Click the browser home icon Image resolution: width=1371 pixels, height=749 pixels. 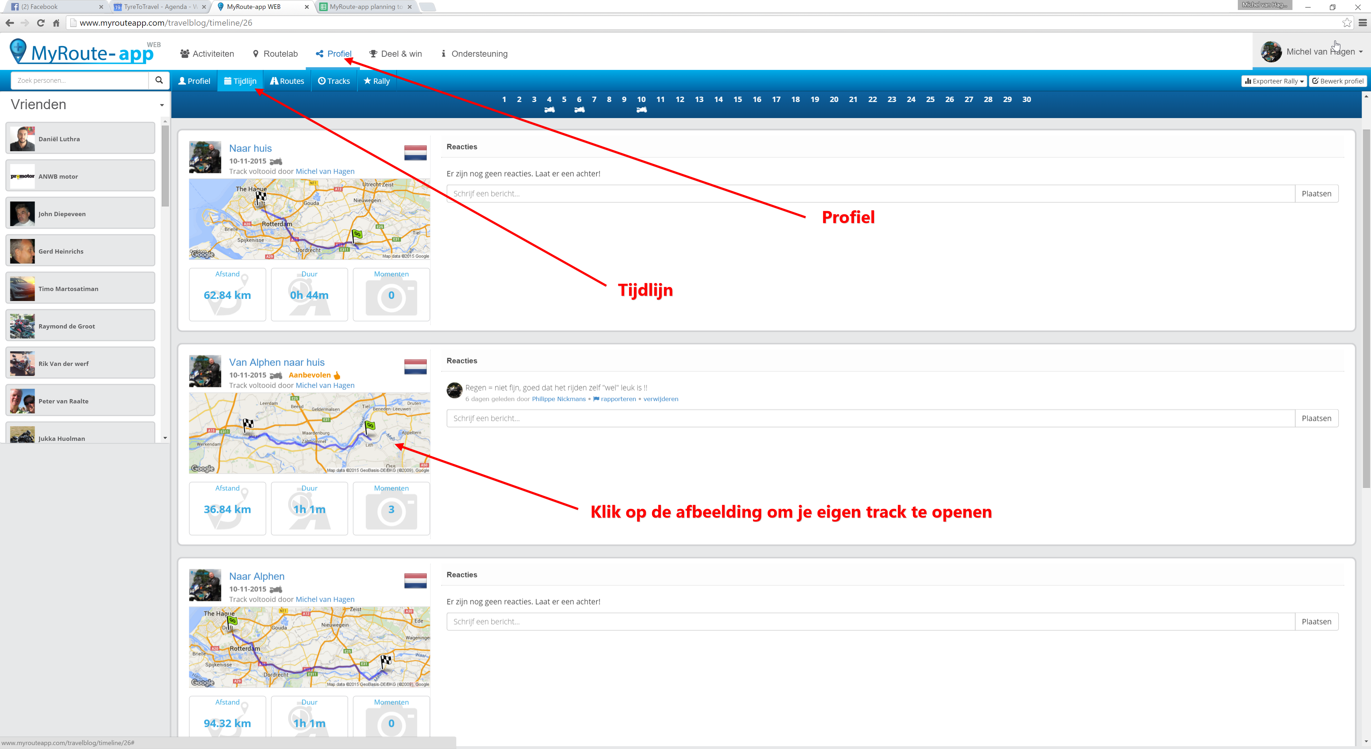pos(56,22)
